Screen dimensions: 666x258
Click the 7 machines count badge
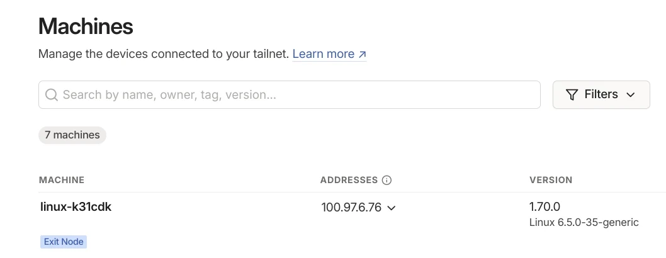pyautogui.click(x=72, y=135)
